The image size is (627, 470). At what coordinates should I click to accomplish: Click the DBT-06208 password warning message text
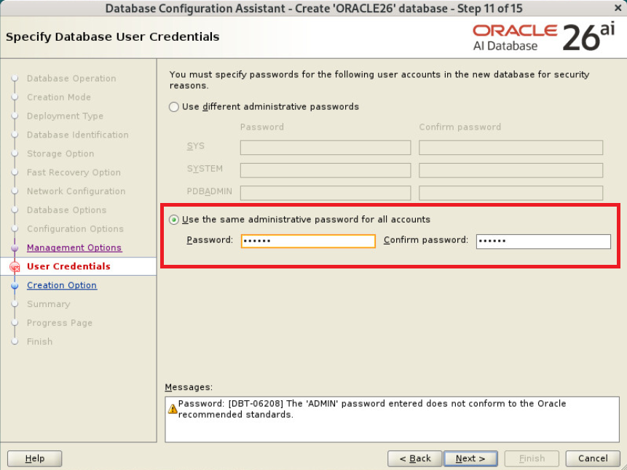372,409
